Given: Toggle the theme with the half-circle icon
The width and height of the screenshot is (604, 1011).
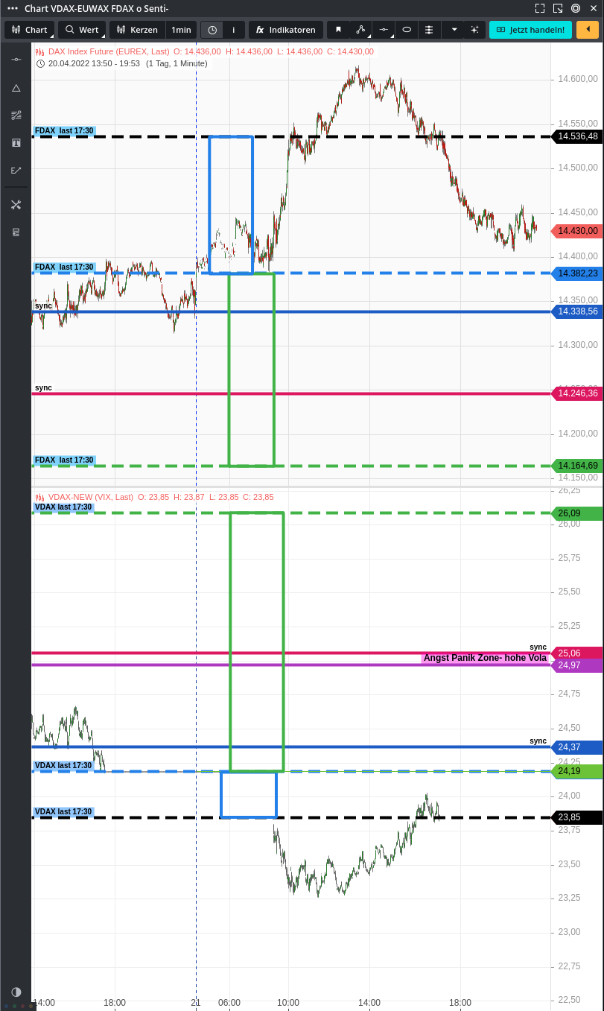Looking at the screenshot, I should pos(15,992).
